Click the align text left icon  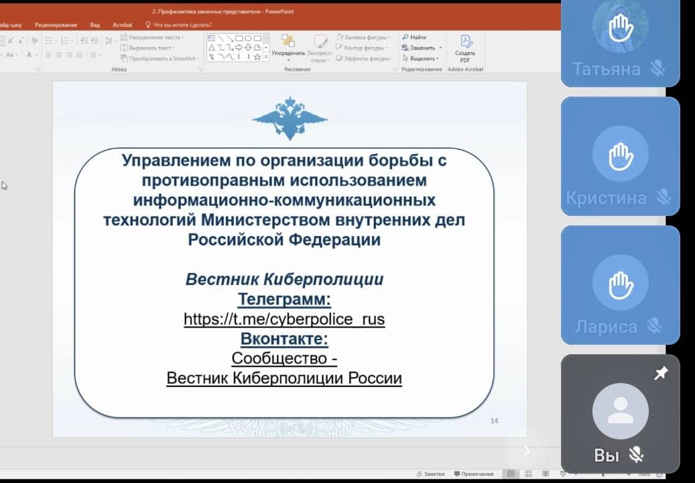pyautogui.click(x=48, y=55)
